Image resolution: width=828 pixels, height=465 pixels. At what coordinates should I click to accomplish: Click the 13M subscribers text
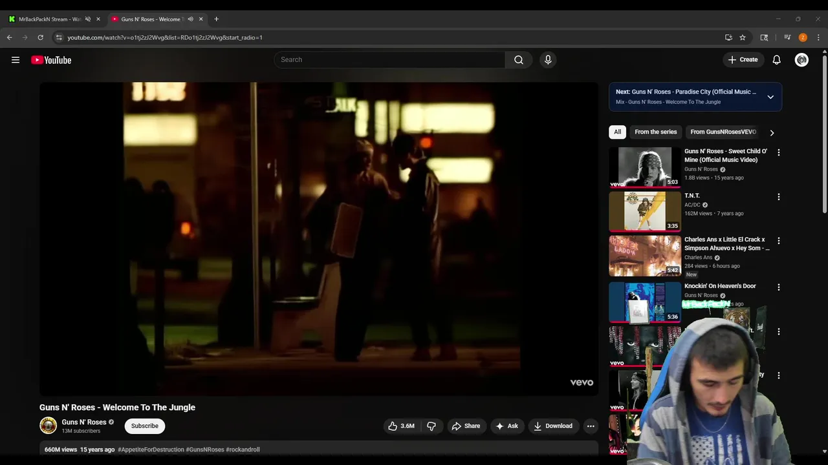click(81, 431)
